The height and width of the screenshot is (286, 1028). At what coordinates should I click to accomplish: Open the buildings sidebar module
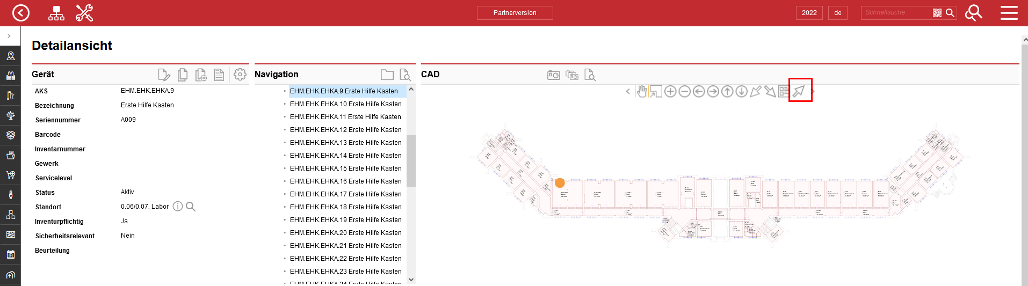(10, 76)
